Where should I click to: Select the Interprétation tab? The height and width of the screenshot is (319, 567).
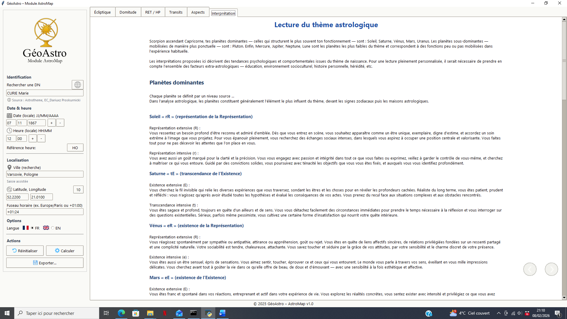point(224,13)
